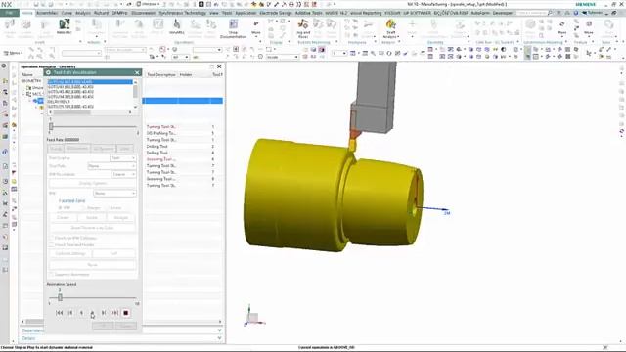
Task: Click the Analyze faceted solid button
Action: click(121, 218)
